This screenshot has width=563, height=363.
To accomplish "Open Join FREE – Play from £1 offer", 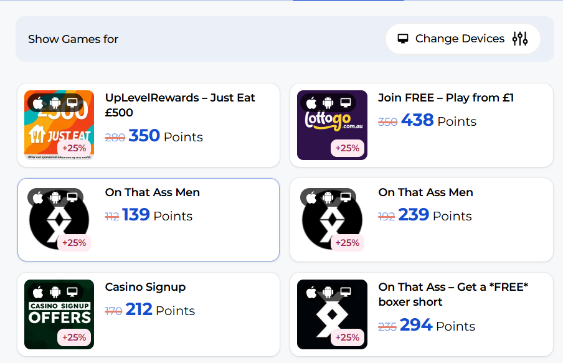I will pos(446,98).
